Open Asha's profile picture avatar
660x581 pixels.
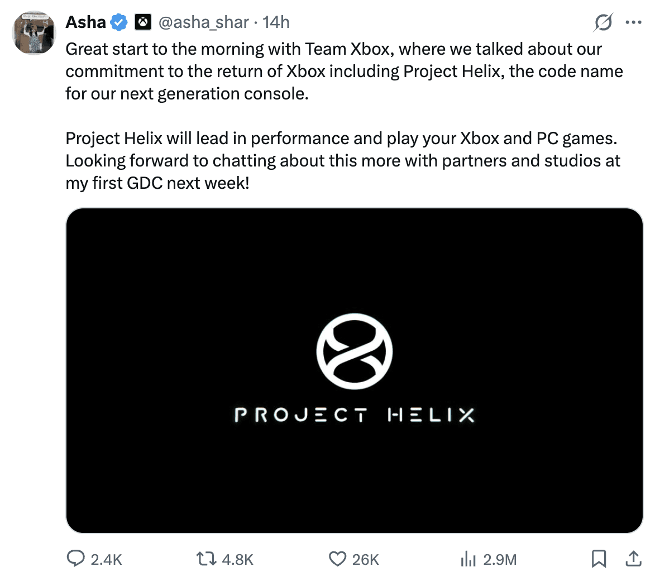coord(34,33)
